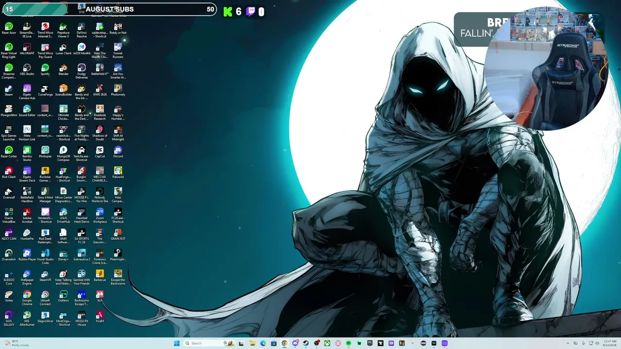The image size is (621, 349).
Task: Open the Wallpaper Engine shortcut
Action: [x=27, y=277]
